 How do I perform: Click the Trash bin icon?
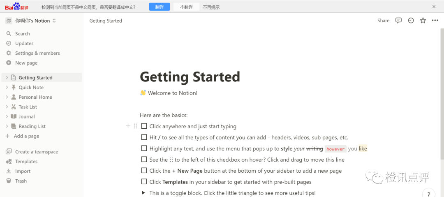tap(9, 181)
